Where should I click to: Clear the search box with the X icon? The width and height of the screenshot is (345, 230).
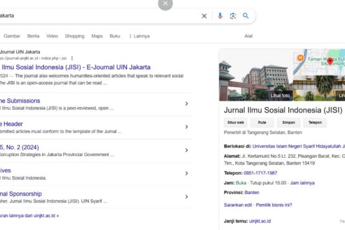click(204, 16)
